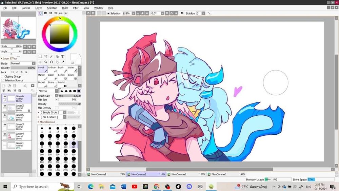
Task: Open the Ruler menu
Action: [65, 8]
